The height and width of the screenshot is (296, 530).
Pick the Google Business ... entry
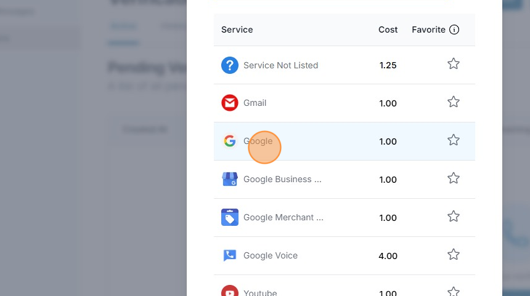pos(282,179)
